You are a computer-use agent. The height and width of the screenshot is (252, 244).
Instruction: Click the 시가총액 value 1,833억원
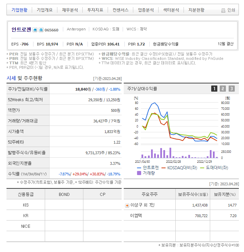tap(112, 132)
